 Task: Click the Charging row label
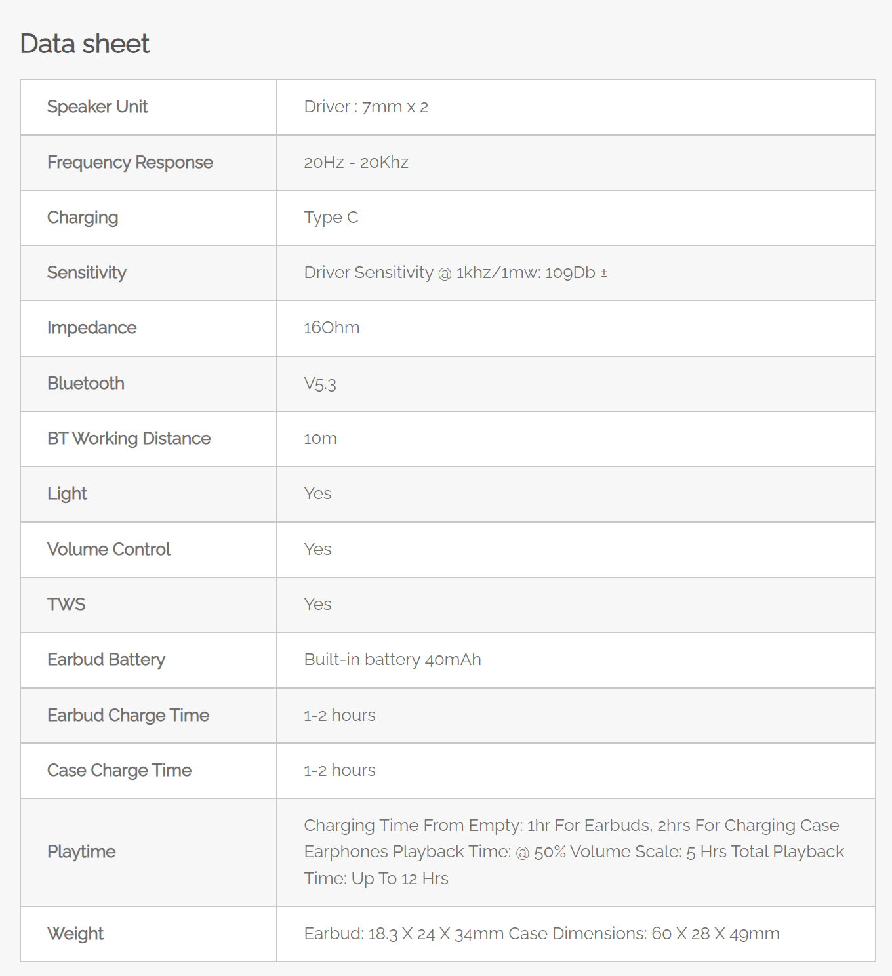pyautogui.click(x=83, y=218)
